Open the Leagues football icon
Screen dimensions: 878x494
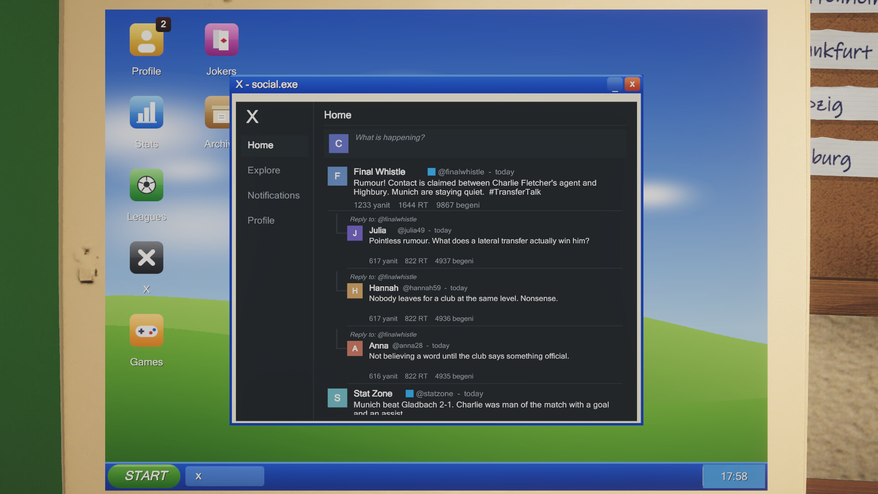click(146, 185)
